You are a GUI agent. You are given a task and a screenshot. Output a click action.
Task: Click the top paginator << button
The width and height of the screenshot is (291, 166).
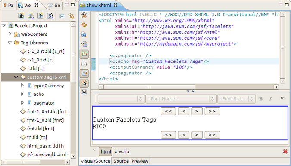pos(168,111)
